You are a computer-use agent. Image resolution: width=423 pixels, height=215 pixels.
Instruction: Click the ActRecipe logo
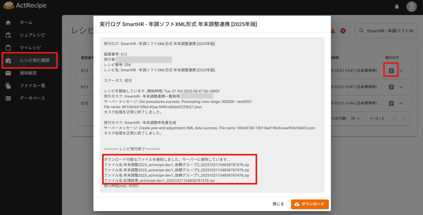click(25, 5)
